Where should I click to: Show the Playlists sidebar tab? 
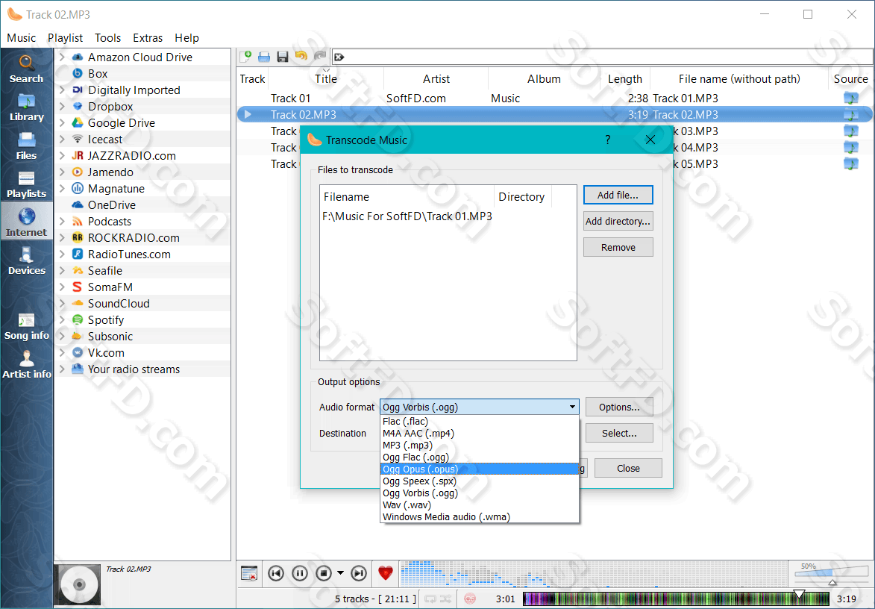pos(26,185)
